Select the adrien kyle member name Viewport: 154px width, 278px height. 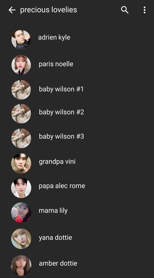point(54,37)
